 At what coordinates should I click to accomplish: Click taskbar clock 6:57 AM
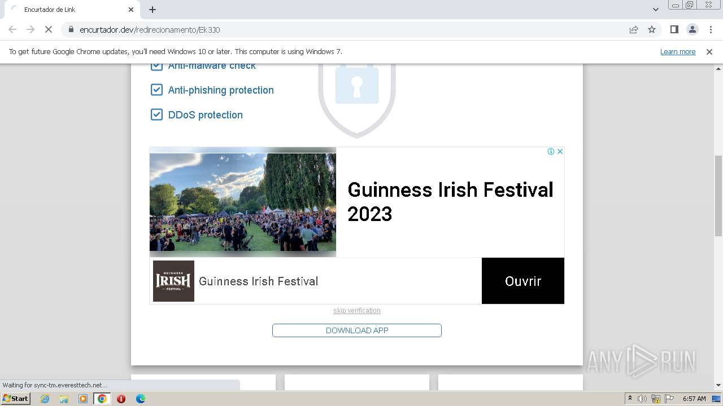pos(694,399)
